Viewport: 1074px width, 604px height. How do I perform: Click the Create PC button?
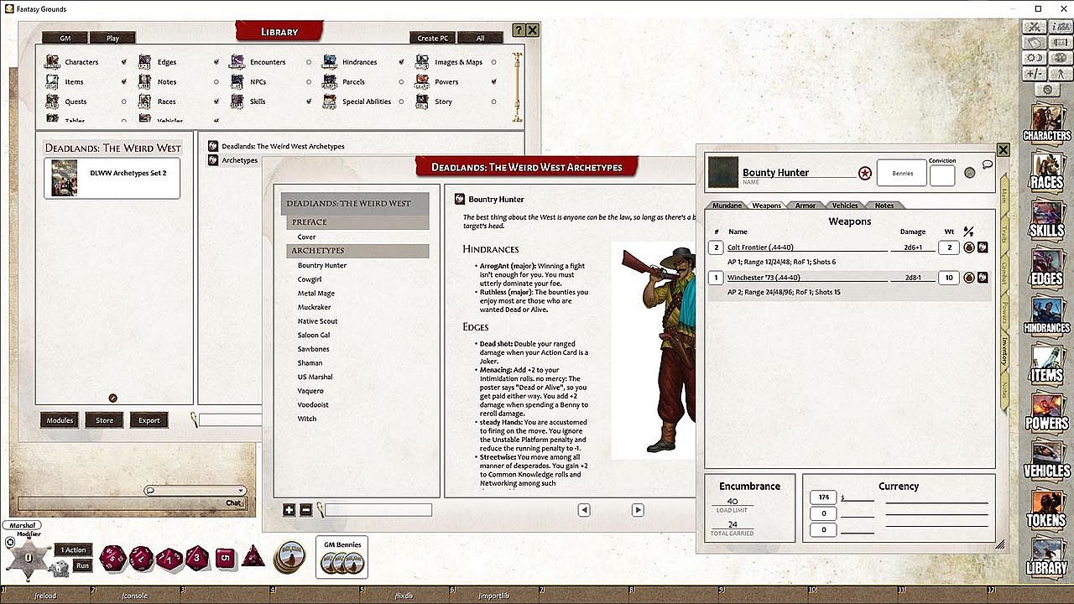pyautogui.click(x=433, y=39)
